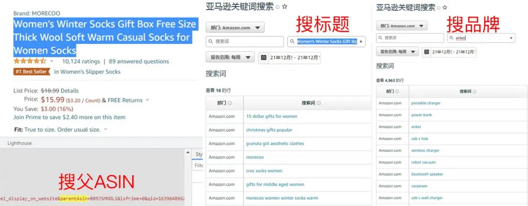
Task: Clear the anker query with x
Action: tap(511, 38)
